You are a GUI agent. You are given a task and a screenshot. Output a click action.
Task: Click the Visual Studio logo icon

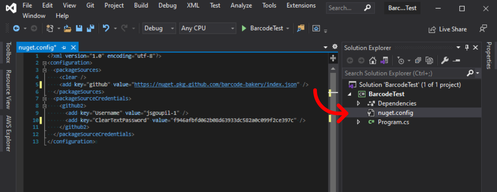click(11, 8)
